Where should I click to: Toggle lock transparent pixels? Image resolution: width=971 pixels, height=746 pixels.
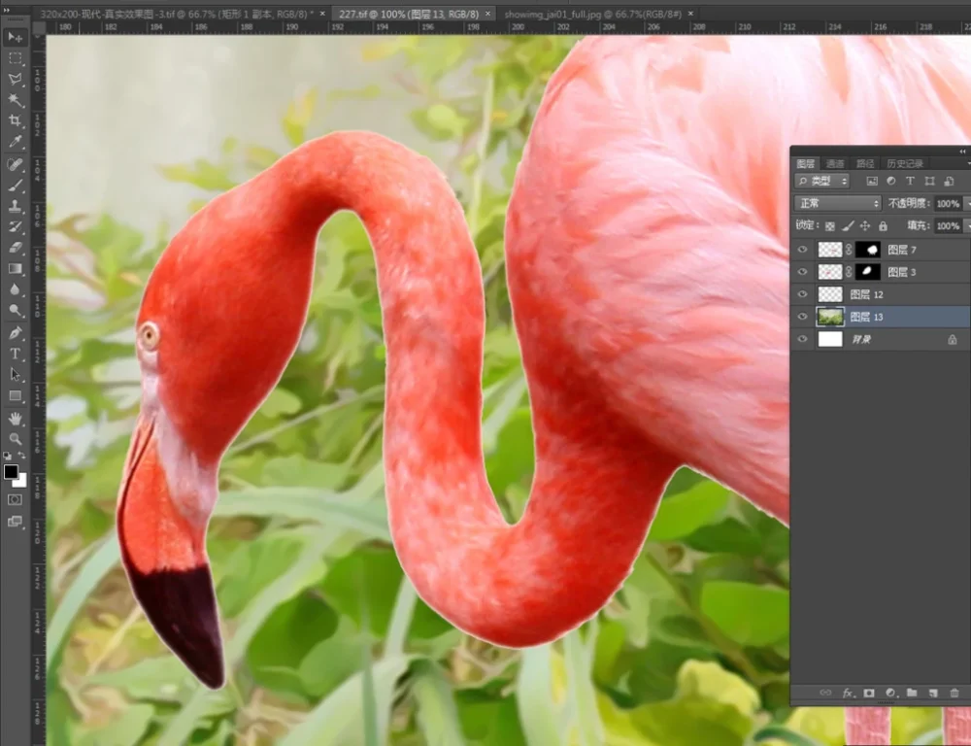tap(830, 226)
